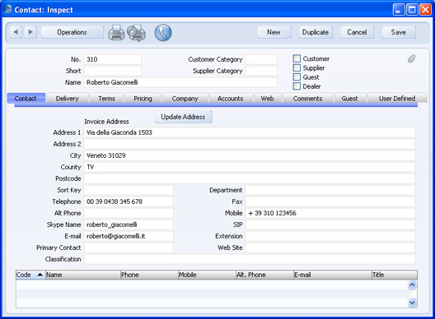The width and height of the screenshot is (435, 319).
Task: Go to previous contact record arrow
Action: coord(16,32)
